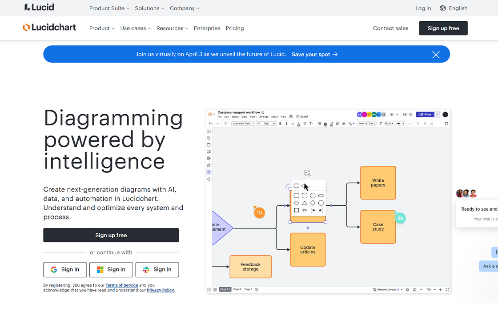Decrease the font size with minus button

(259, 124)
